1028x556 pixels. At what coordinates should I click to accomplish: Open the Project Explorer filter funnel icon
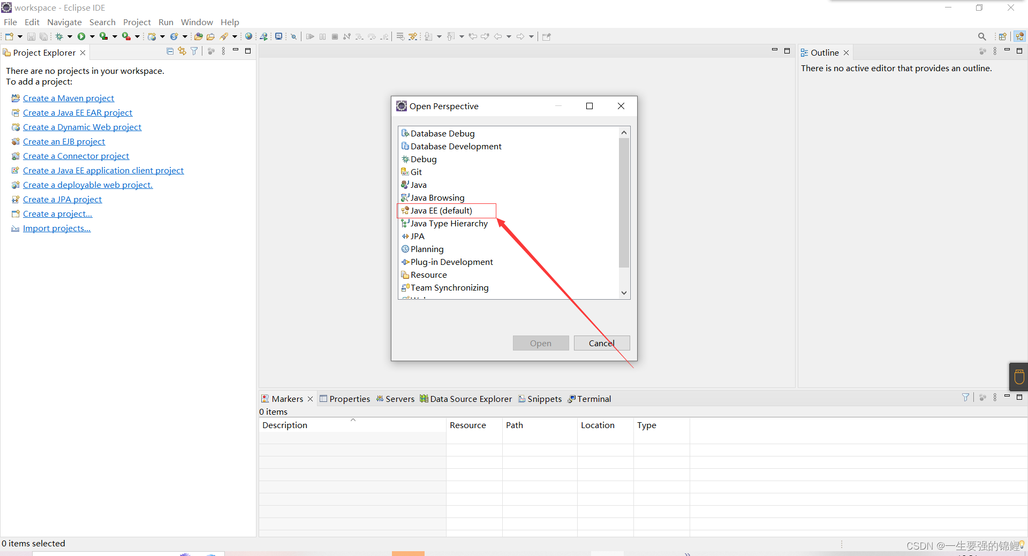pos(194,51)
